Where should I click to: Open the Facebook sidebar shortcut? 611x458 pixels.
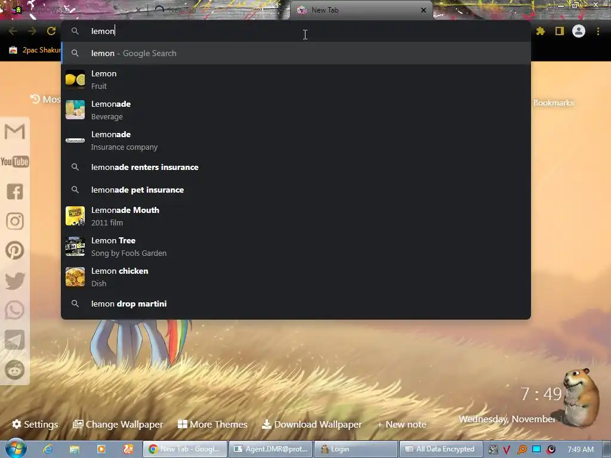point(15,191)
